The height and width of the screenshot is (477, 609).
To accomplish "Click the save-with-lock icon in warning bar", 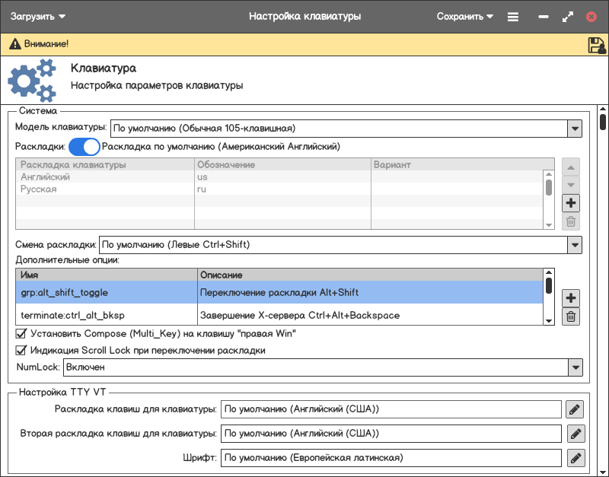I will [596, 45].
